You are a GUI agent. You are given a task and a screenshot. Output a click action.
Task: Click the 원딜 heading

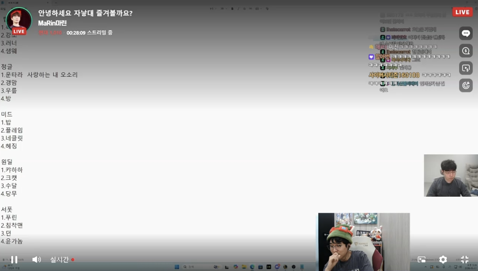[x=7, y=162]
